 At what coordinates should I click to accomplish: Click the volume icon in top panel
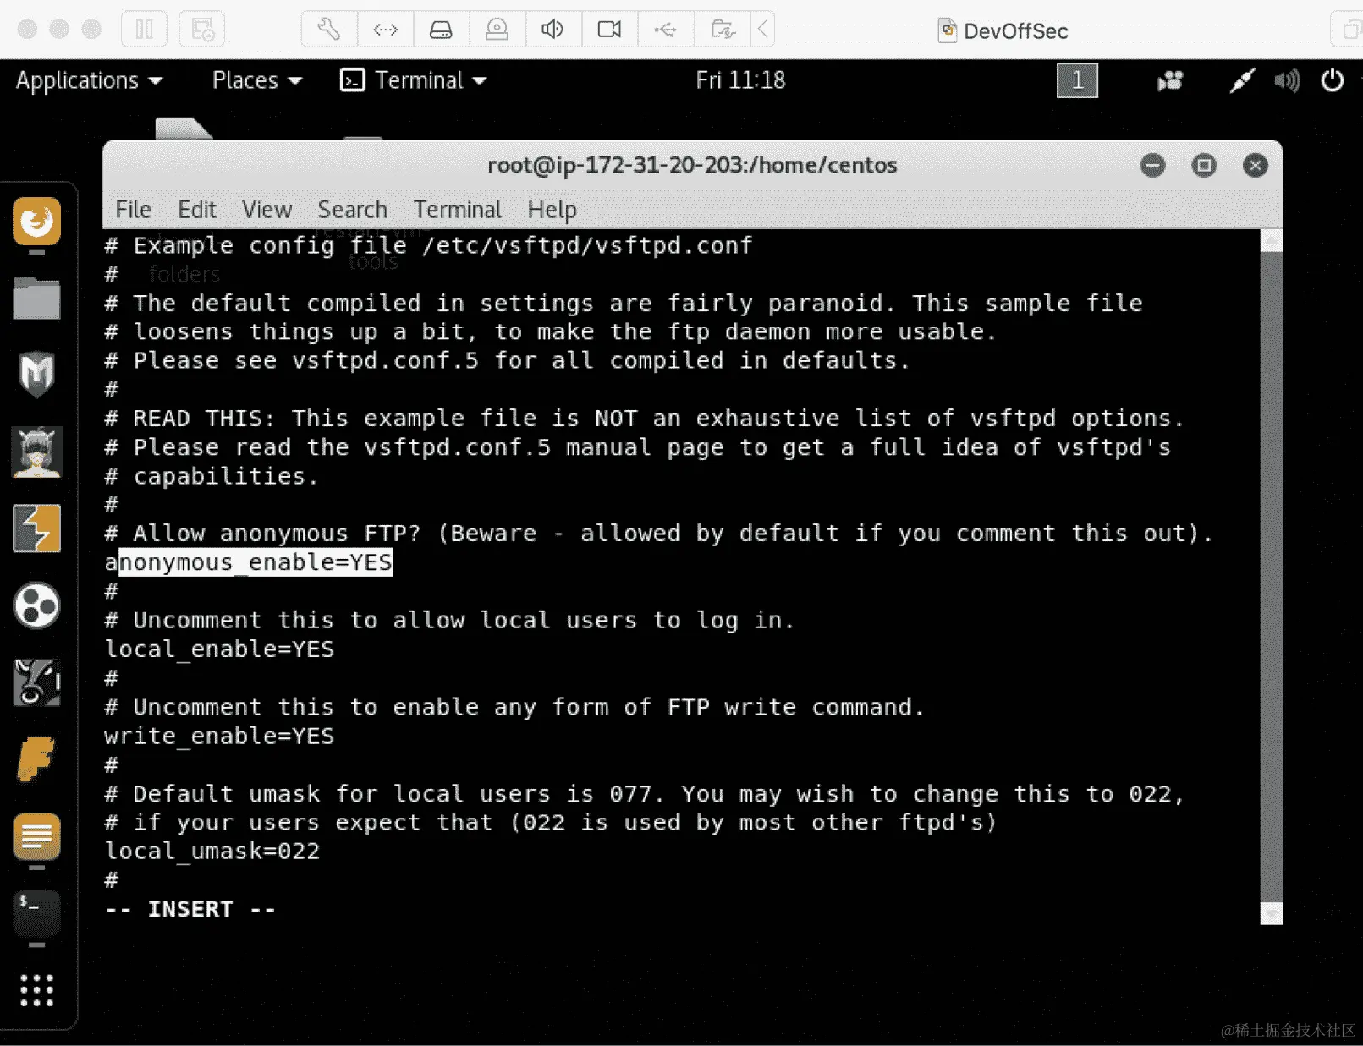coord(1287,80)
